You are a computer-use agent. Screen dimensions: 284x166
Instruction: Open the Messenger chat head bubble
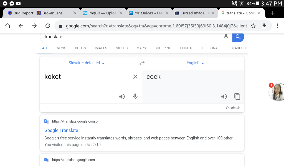277,92
